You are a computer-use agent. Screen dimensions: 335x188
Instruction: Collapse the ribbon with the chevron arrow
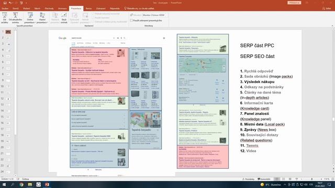332,26
